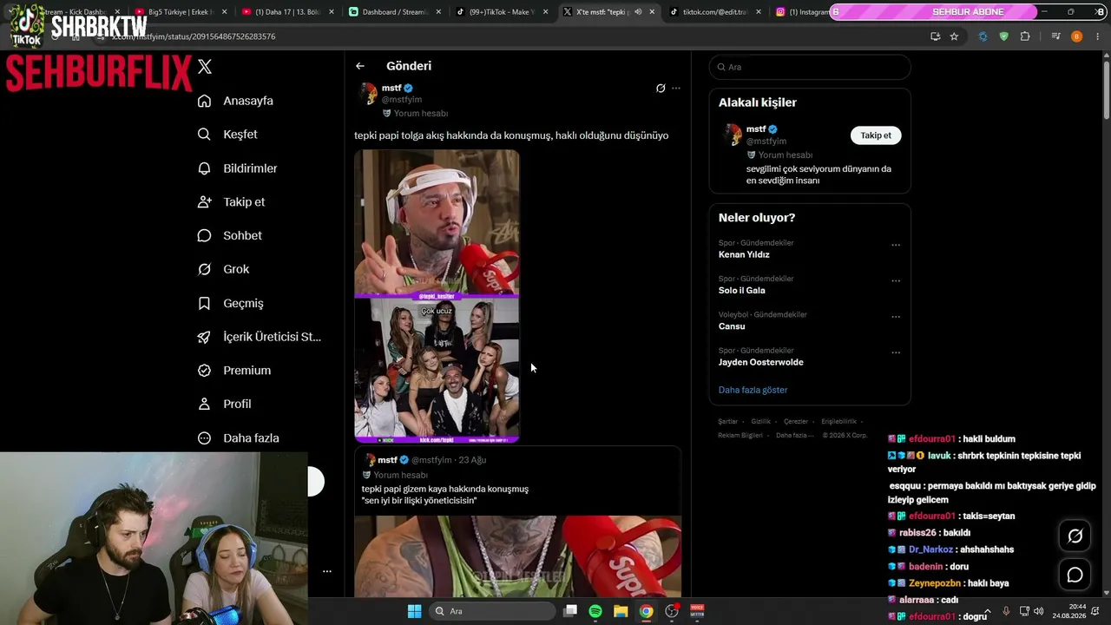
Task: Click the orange Chrome profile avatar
Action: (x=1076, y=36)
